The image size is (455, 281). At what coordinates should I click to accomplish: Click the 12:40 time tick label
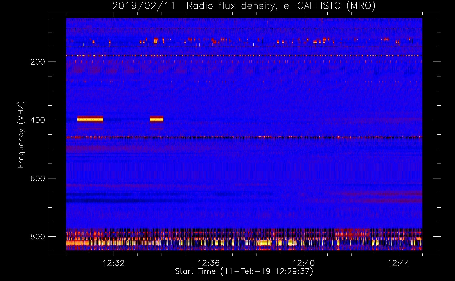coord(304,263)
